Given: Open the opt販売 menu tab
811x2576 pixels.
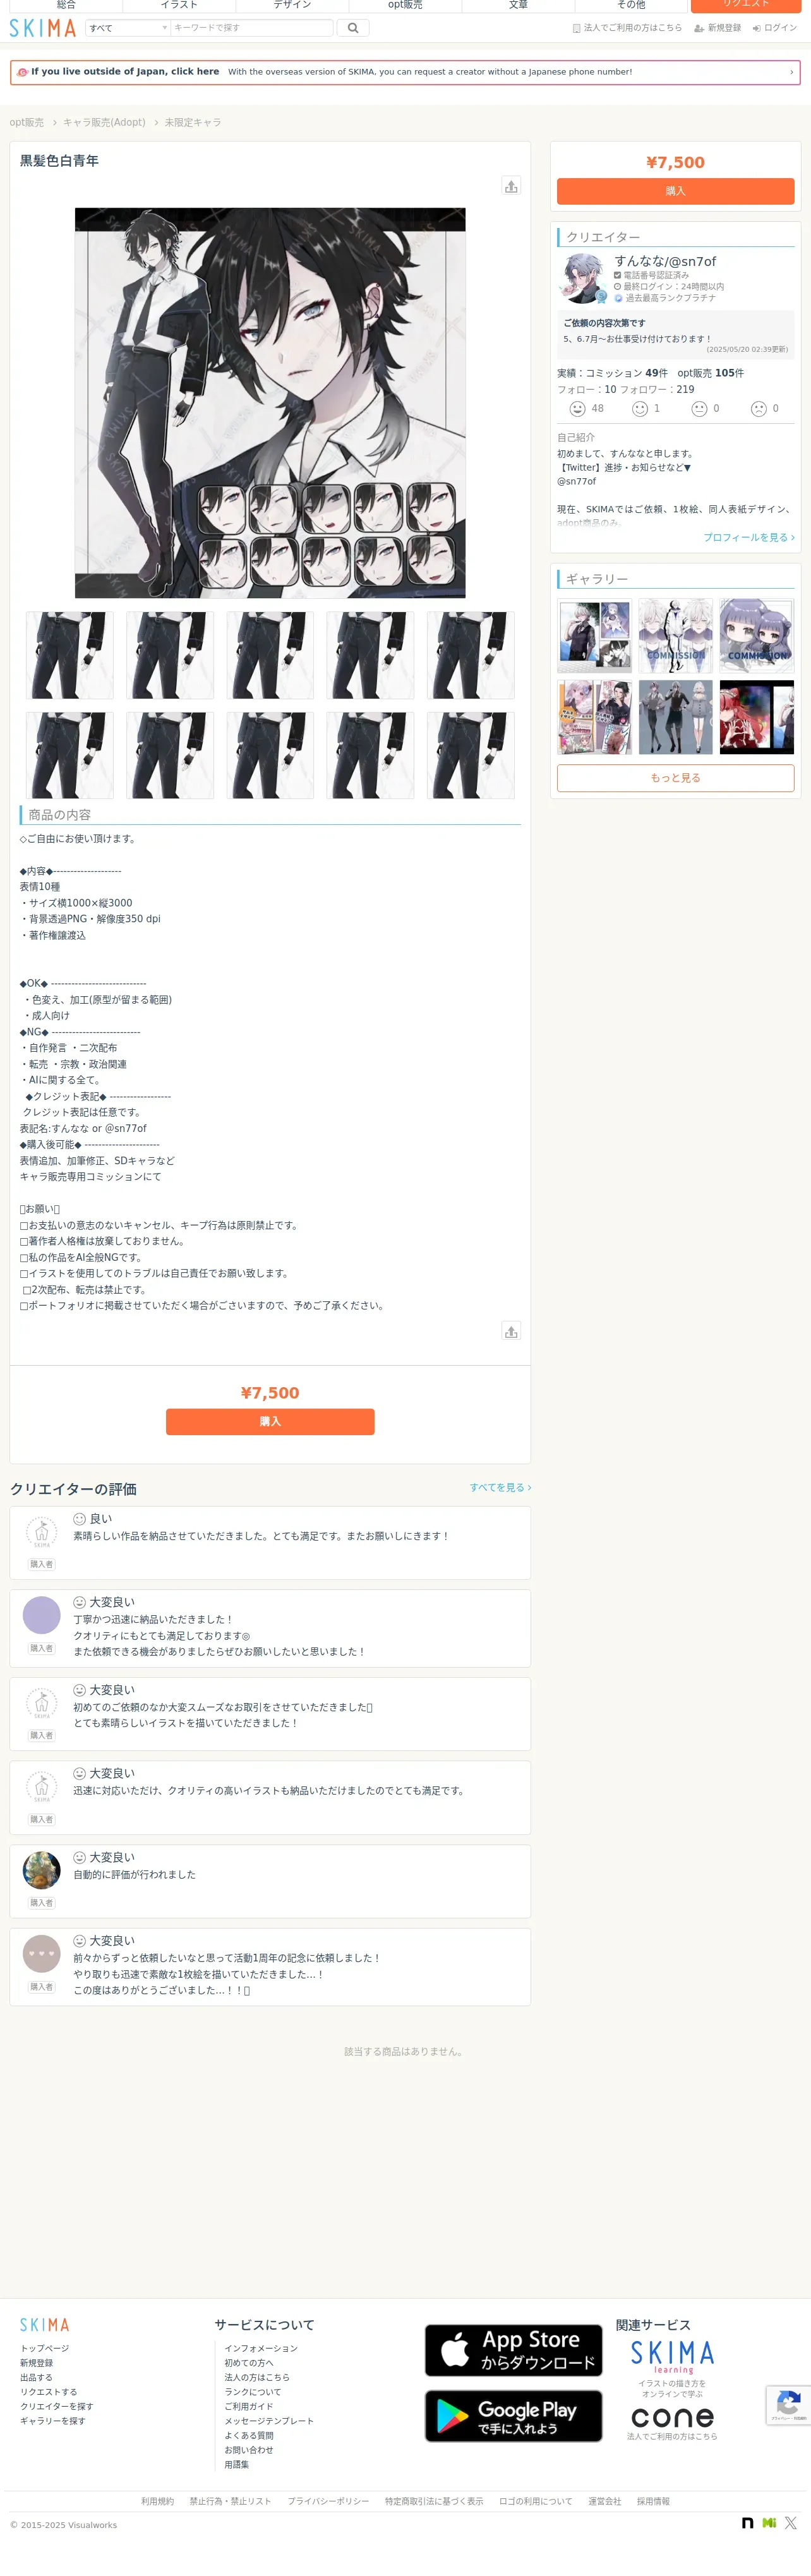Looking at the screenshot, I should click(x=405, y=5).
